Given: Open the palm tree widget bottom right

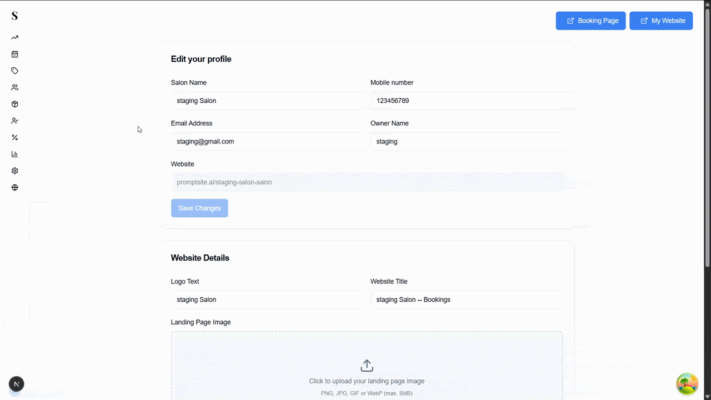Looking at the screenshot, I should tap(687, 383).
